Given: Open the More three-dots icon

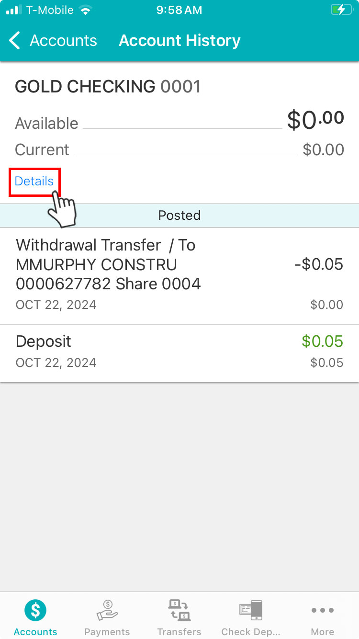Looking at the screenshot, I should (x=322, y=610).
